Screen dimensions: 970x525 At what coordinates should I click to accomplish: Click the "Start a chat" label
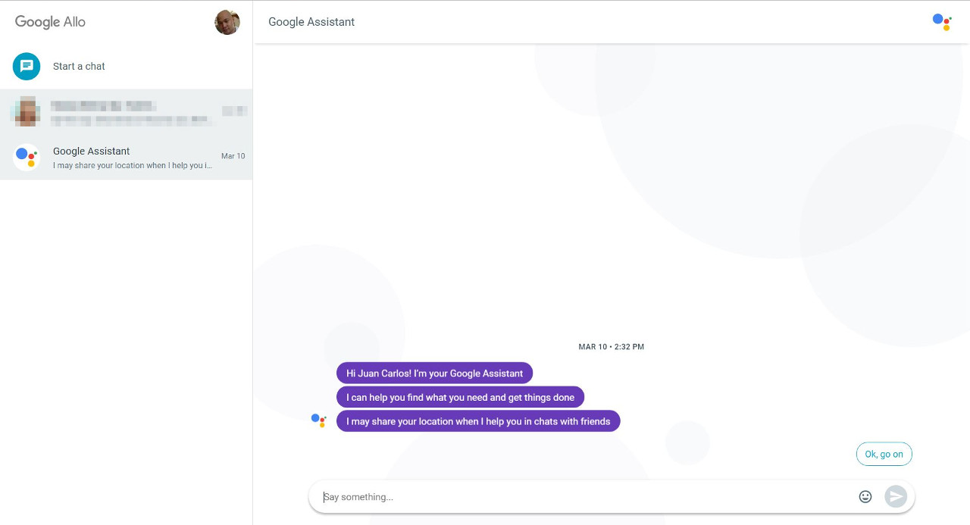coord(79,67)
